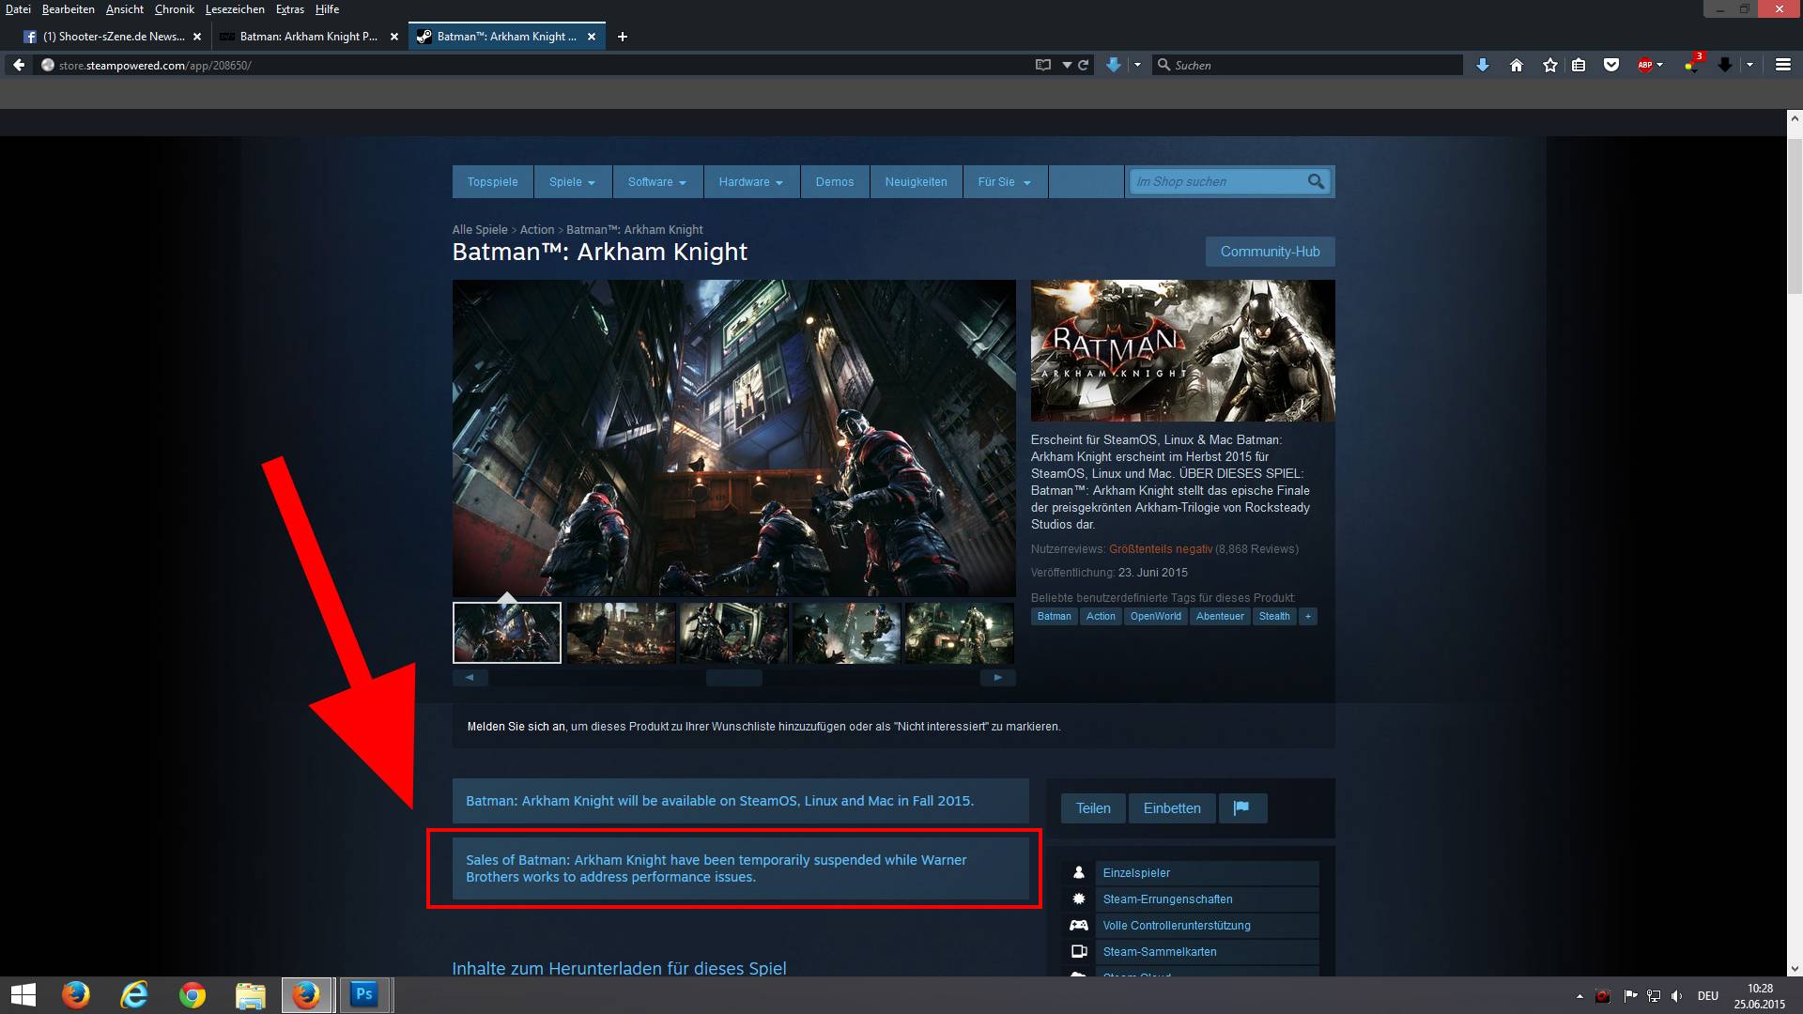
Task: Show the bookmarks list icon
Action: coord(1579,65)
